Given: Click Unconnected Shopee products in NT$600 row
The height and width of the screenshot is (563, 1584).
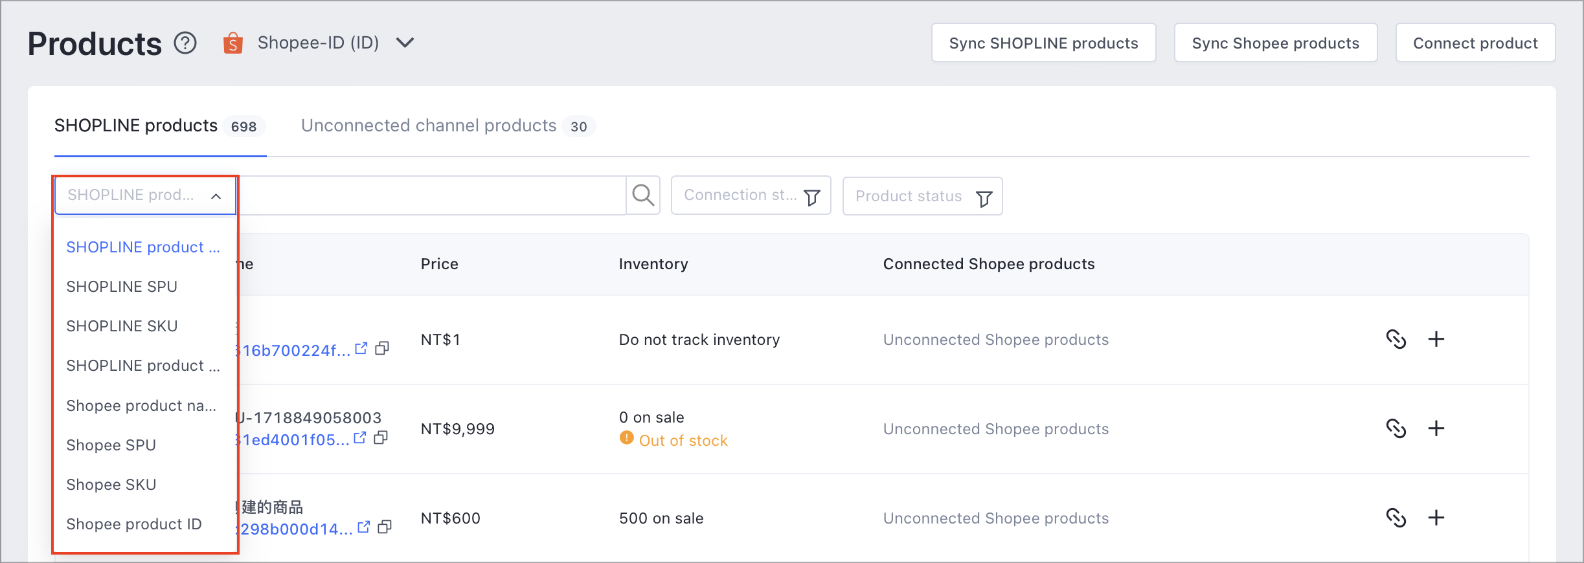Looking at the screenshot, I should 996,518.
